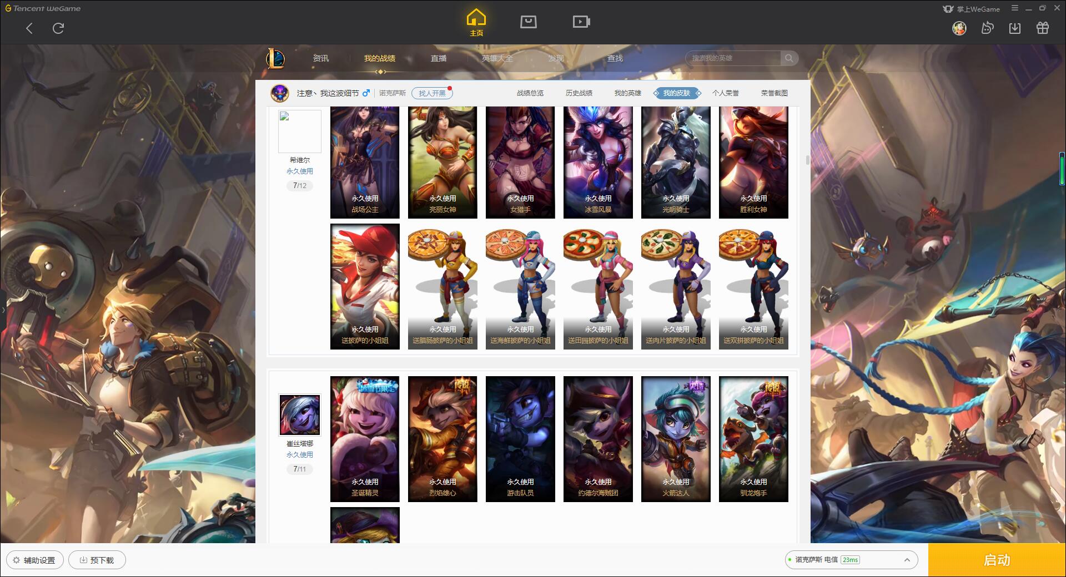
Task: Open the 我的英雄 sub-tab
Action: (x=628, y=93)
